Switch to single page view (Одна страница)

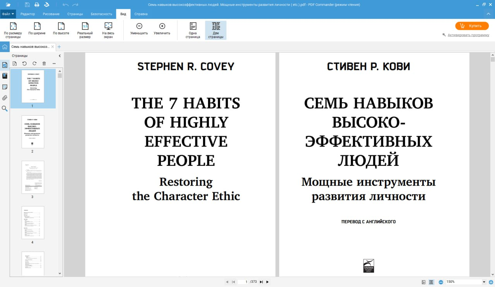pos(193,30)
